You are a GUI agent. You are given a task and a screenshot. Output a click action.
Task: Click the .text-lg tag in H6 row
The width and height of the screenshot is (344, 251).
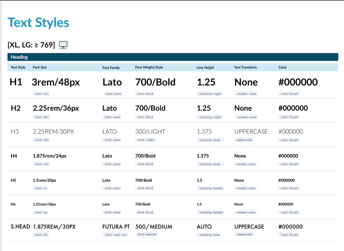pos(41,212)
